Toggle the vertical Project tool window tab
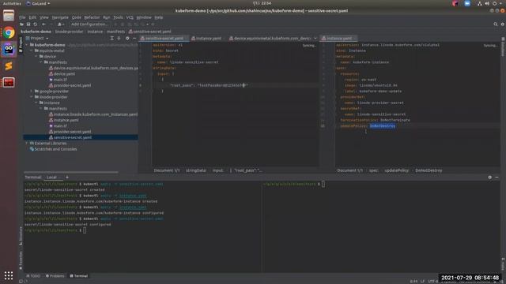 [21, 44]
